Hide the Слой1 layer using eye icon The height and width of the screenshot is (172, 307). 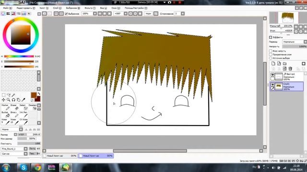click(x=272, y=85)
